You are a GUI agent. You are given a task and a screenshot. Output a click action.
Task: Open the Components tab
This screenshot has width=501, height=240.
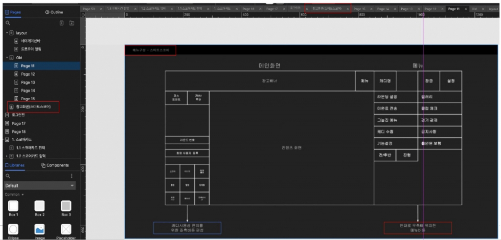(55, 165)
